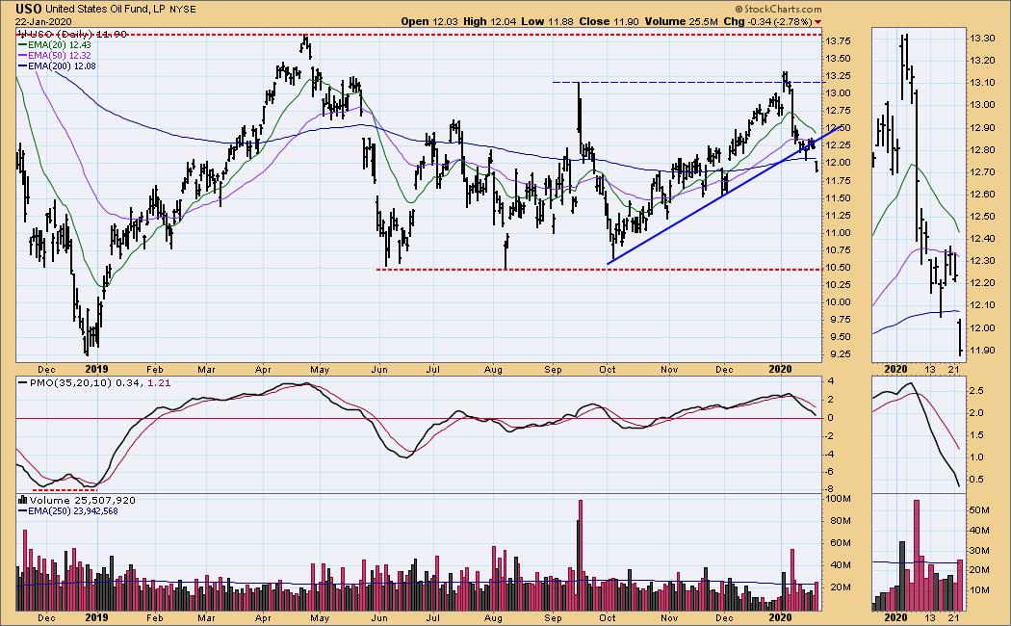Click the 'Volume 25,507,920' panel label
This screenshot has width=1011, height=626.
[83, 500]
